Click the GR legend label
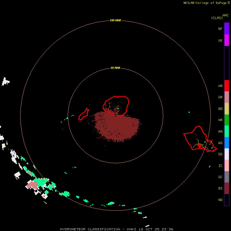The height and width of the screenshot is (231, 231). point(220,97)
